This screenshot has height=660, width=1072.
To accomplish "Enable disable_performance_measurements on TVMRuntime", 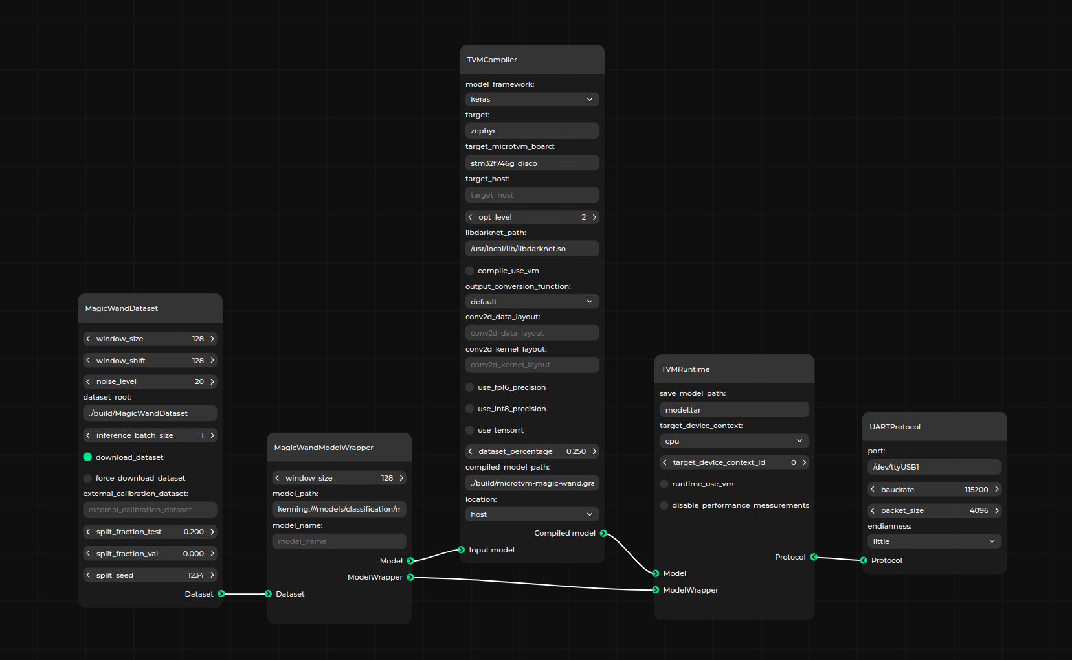I will click(x=664, y=505).
